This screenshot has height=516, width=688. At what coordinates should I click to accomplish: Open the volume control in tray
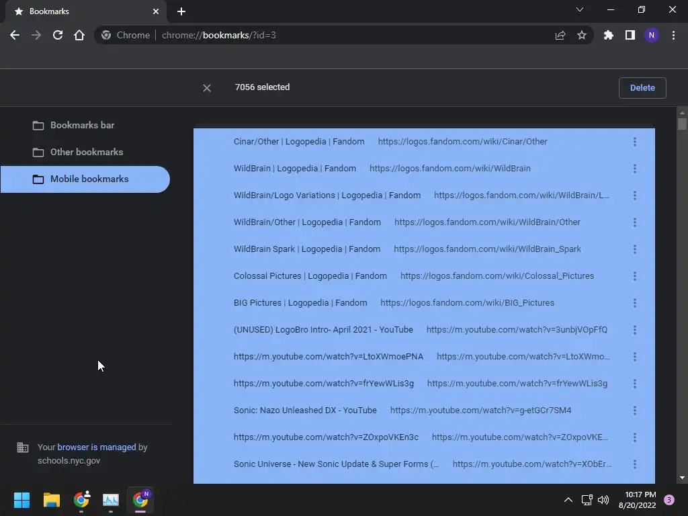(x=603, y=500)
